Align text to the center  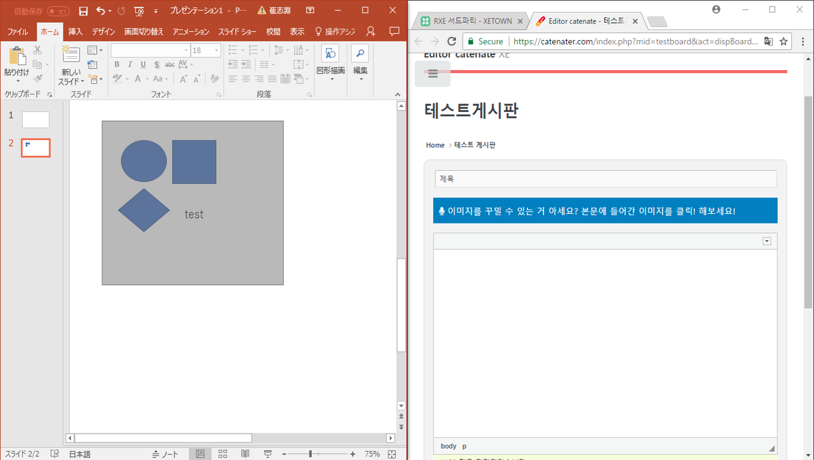point(246,79)
